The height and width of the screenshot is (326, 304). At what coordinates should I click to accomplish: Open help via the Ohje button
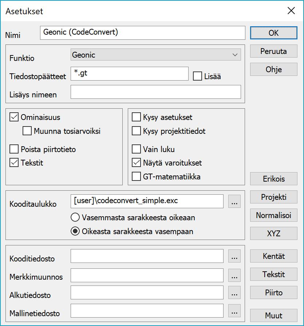click(273, 69)
